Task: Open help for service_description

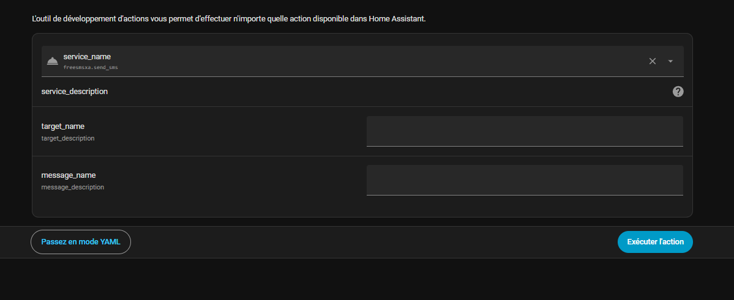Action: [678, 92]
